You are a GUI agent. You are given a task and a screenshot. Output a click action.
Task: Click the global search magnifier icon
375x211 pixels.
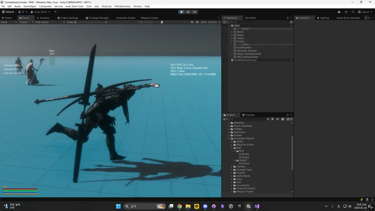[x=353, y=12]
